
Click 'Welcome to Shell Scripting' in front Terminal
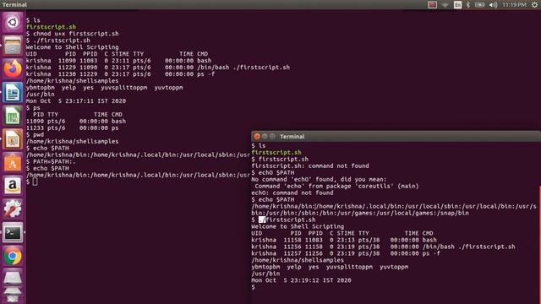click(x=298, y=226)
